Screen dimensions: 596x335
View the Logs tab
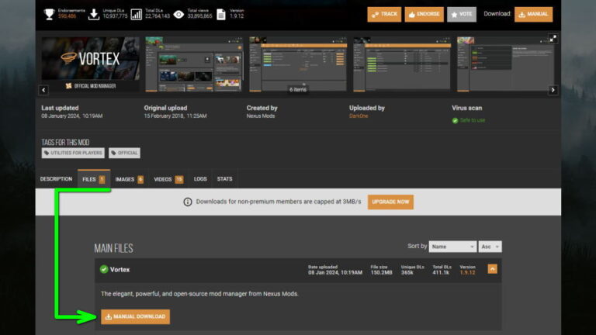pos(200,179)
